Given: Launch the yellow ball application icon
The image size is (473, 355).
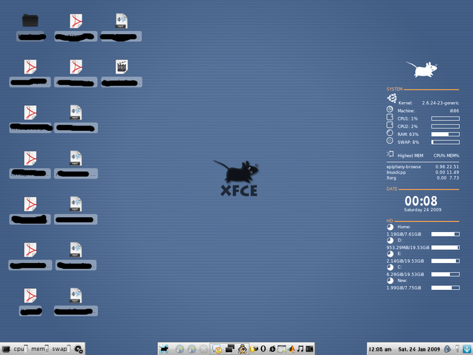Looking at the screenshot, I should (254, 349).
